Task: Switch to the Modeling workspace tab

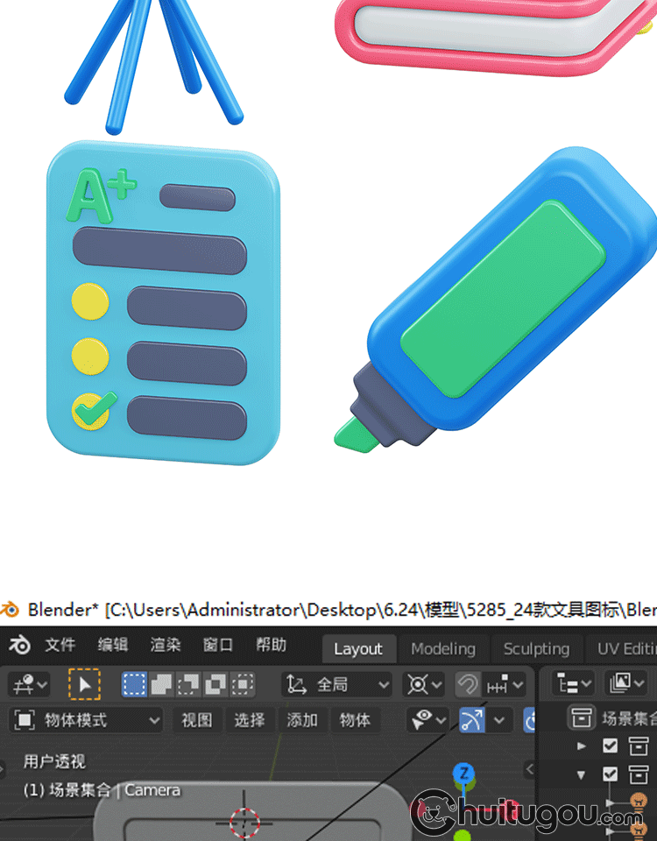Action: pyautogui.click(x=443, y=649)
